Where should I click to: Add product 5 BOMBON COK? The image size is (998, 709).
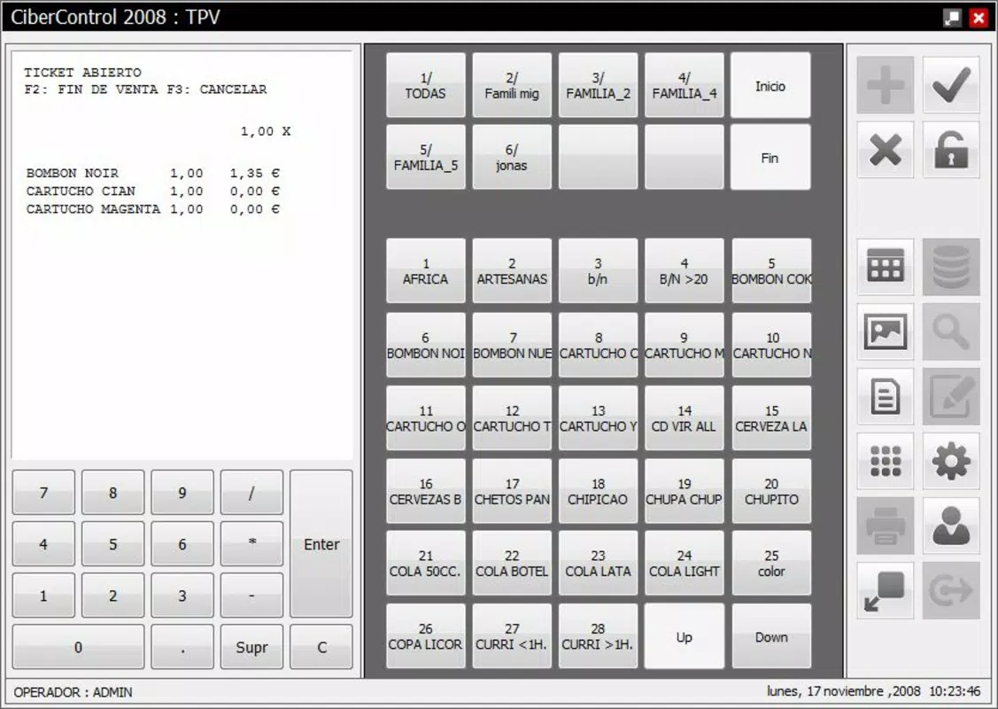[771, 270]
